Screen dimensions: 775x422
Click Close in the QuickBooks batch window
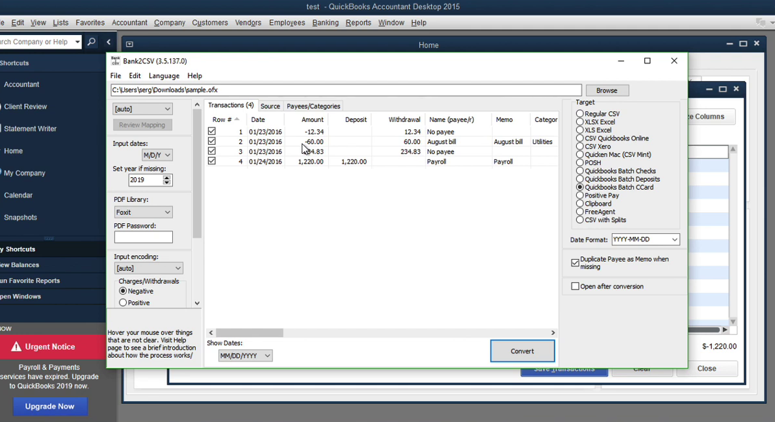point(707,369)
